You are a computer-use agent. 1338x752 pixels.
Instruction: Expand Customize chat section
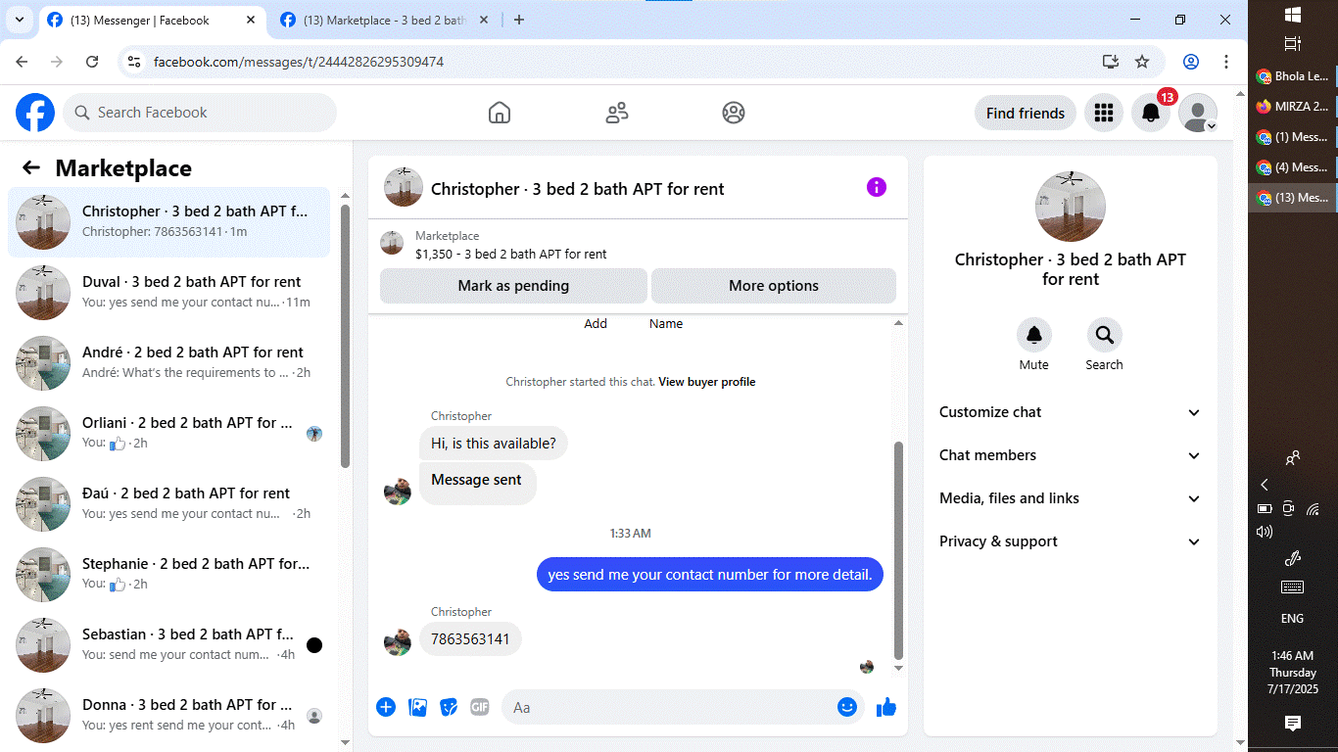(1070, 412)
